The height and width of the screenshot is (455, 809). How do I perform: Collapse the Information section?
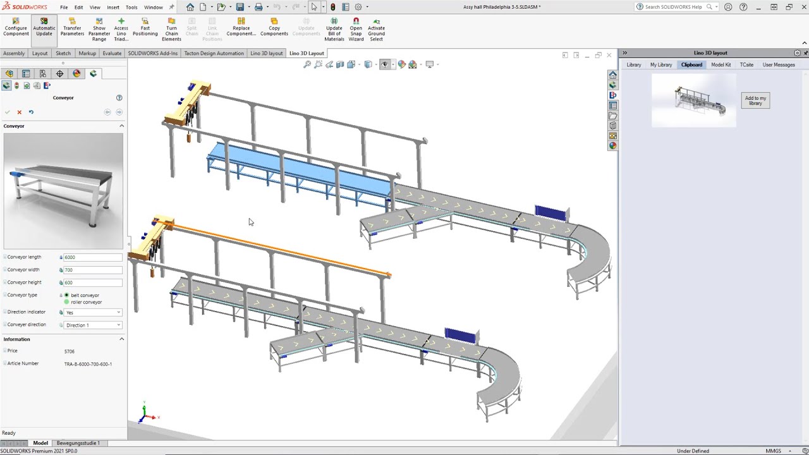point(121,339)
